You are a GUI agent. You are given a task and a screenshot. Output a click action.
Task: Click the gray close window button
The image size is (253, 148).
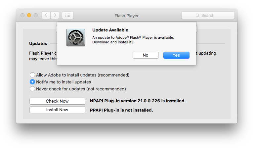tap(22, 15)
